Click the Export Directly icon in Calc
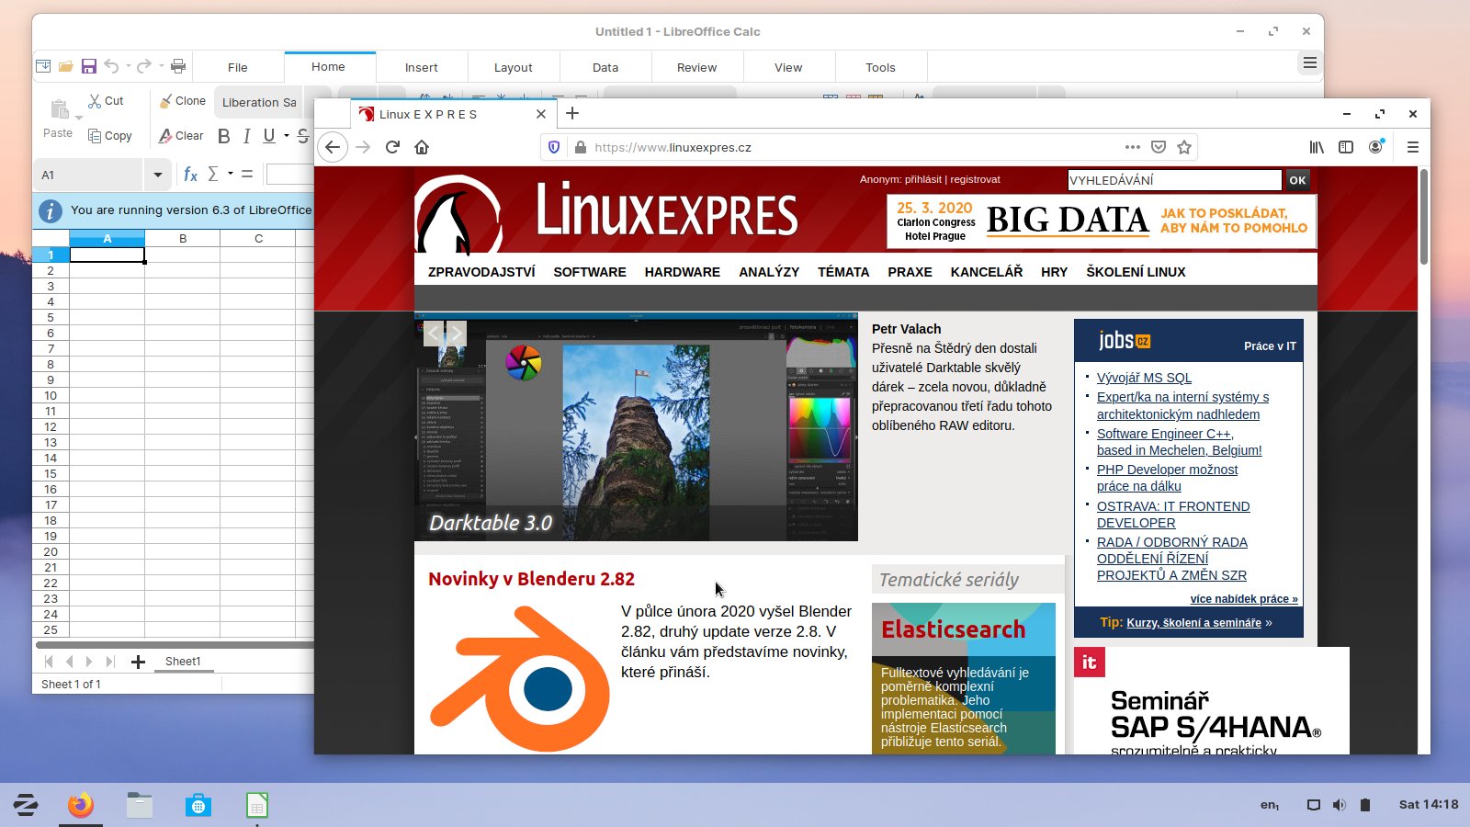This screenshot has width=1470, height=827. point(43,66)
